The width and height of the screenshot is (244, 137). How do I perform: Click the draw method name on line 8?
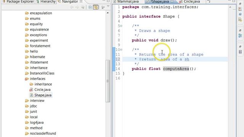tap(165, 40)
